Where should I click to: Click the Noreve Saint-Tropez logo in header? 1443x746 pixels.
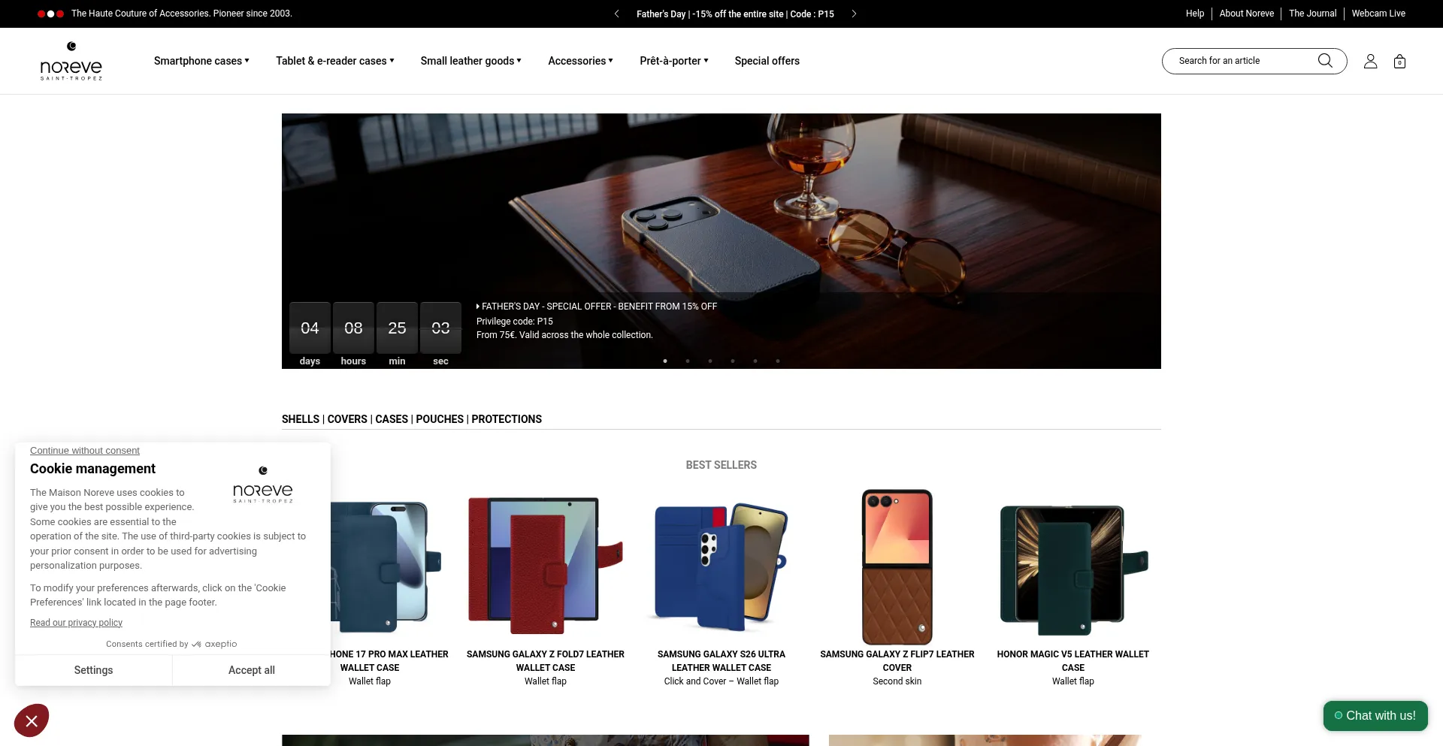(71, 62)
